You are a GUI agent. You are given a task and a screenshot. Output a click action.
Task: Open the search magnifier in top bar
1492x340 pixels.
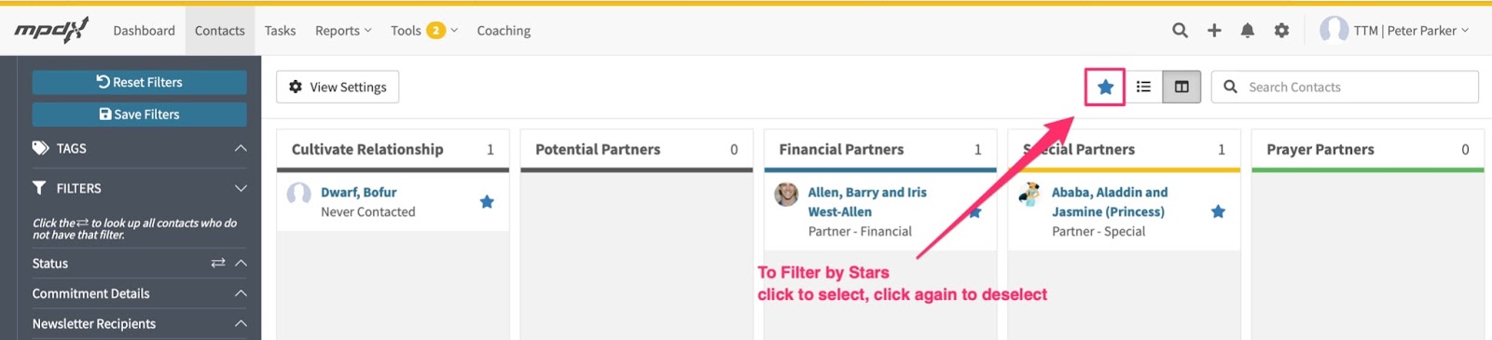(1180, 31)
